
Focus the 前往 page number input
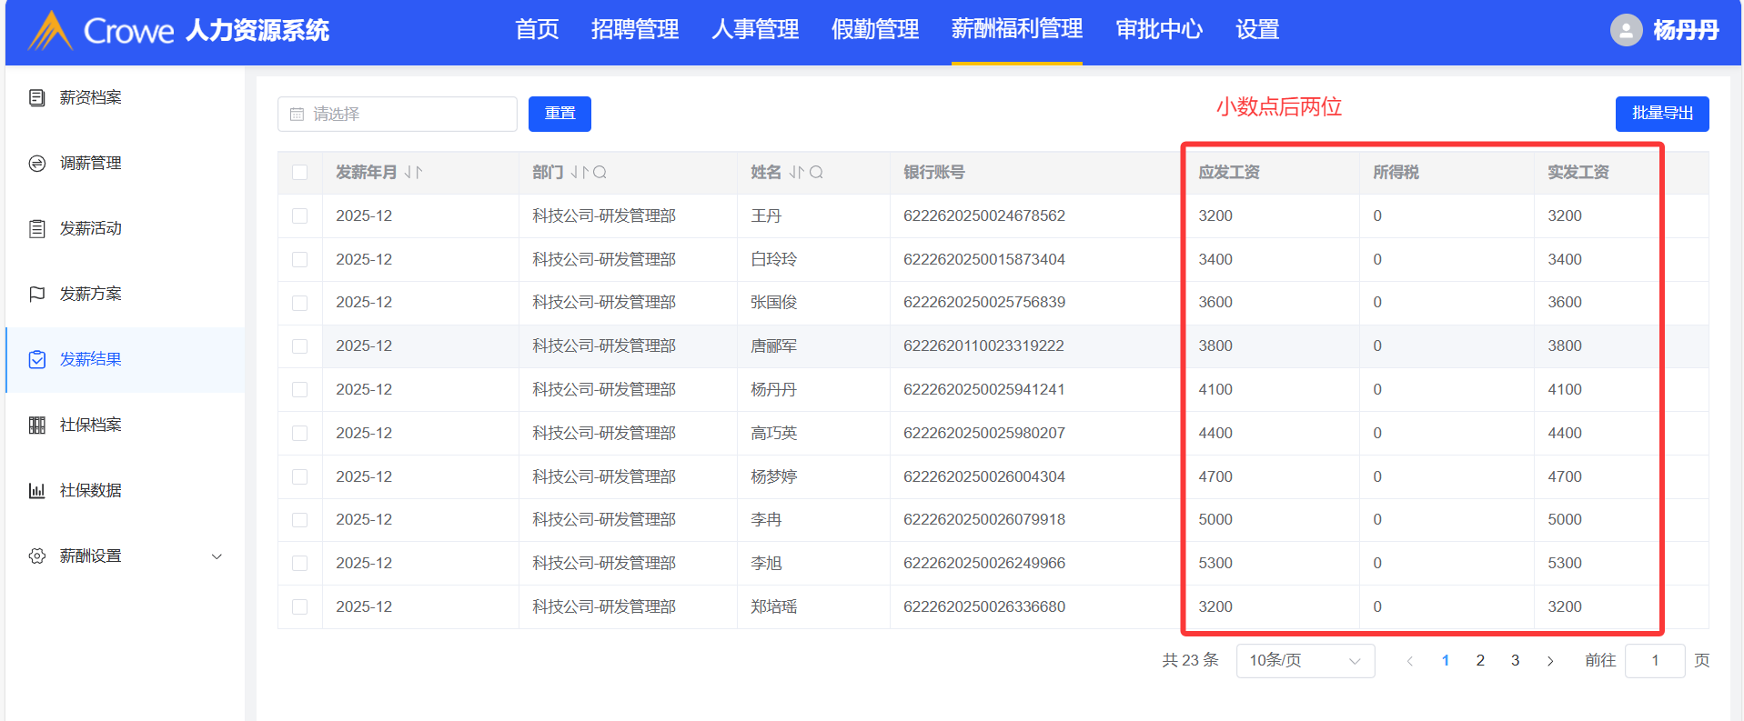[x=1655, y=661]
